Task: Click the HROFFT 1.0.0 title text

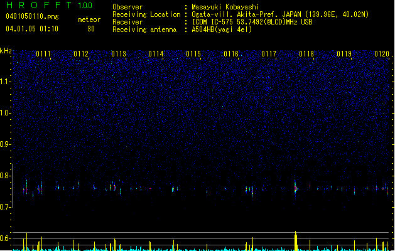Action: [x=50, y=5]
